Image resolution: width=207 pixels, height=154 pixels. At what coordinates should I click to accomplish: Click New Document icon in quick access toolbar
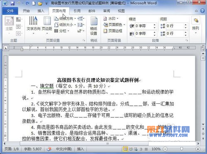pyautogui.click(x=34, y=3)
